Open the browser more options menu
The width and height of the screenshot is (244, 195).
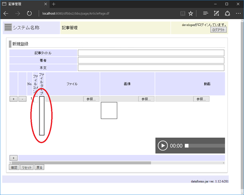click(238, 13)
